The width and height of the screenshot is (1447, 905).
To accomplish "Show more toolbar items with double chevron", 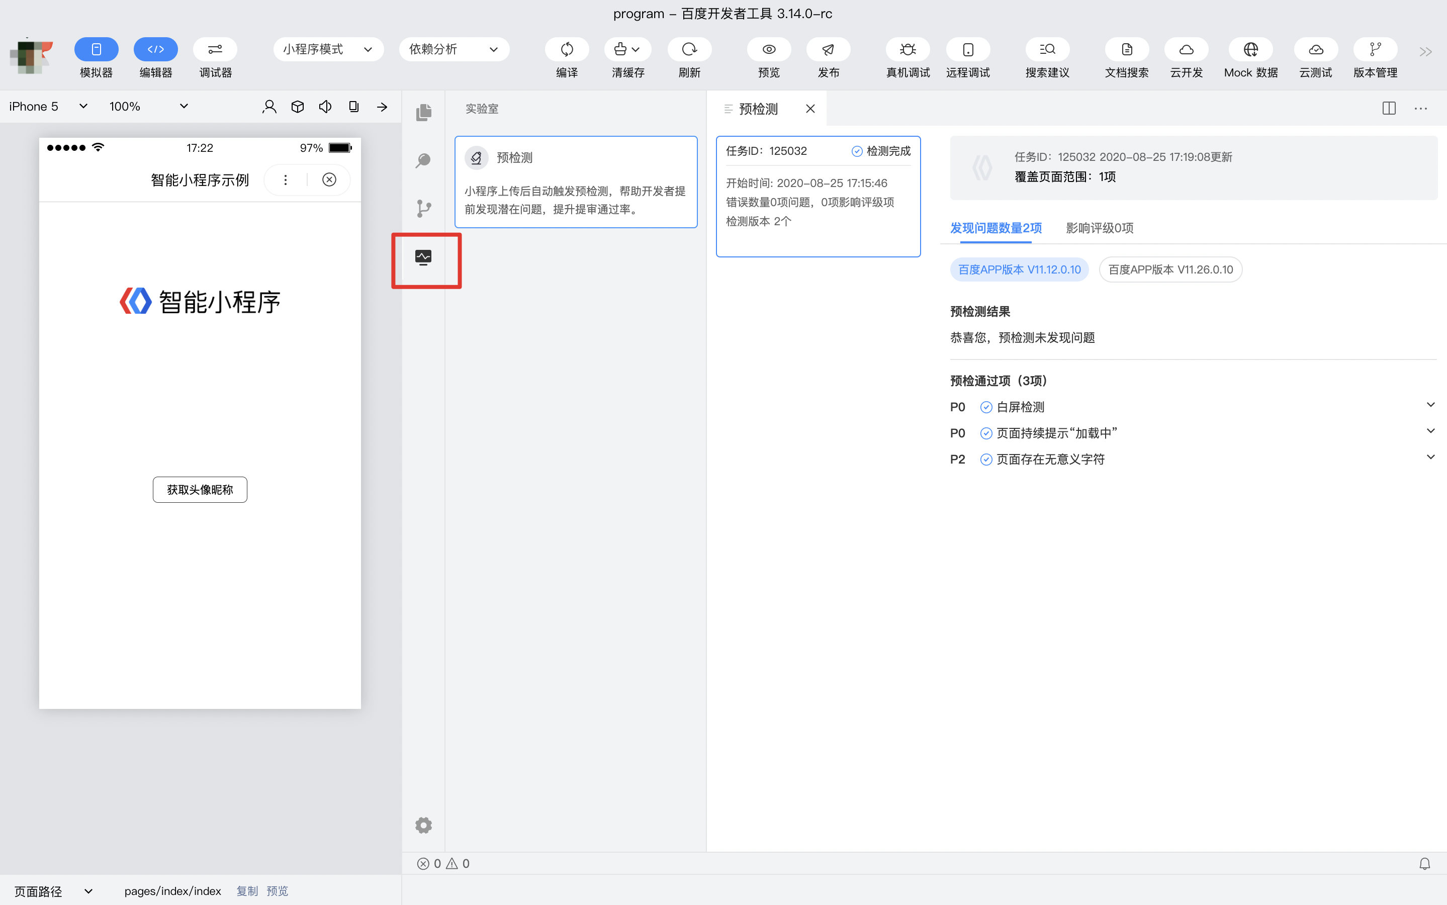I will point(1425,52).
